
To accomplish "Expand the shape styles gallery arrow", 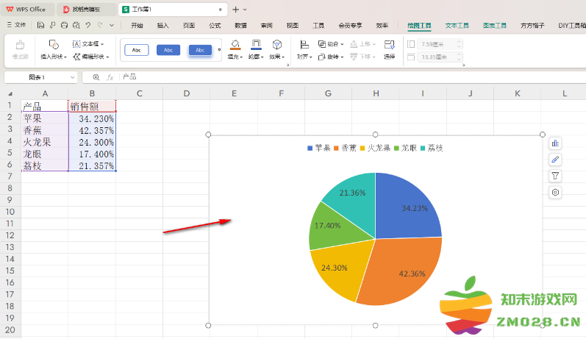I will point(219,50).
